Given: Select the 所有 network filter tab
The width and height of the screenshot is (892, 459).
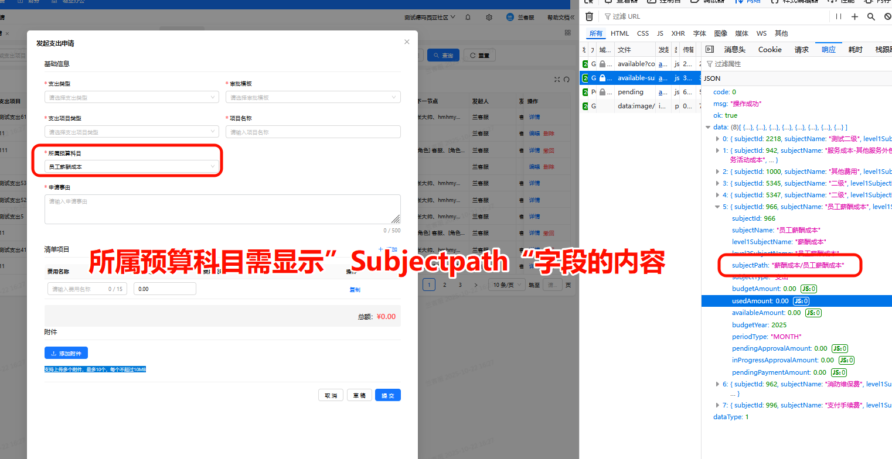Looking at the screenshot, I should (595, 33).
